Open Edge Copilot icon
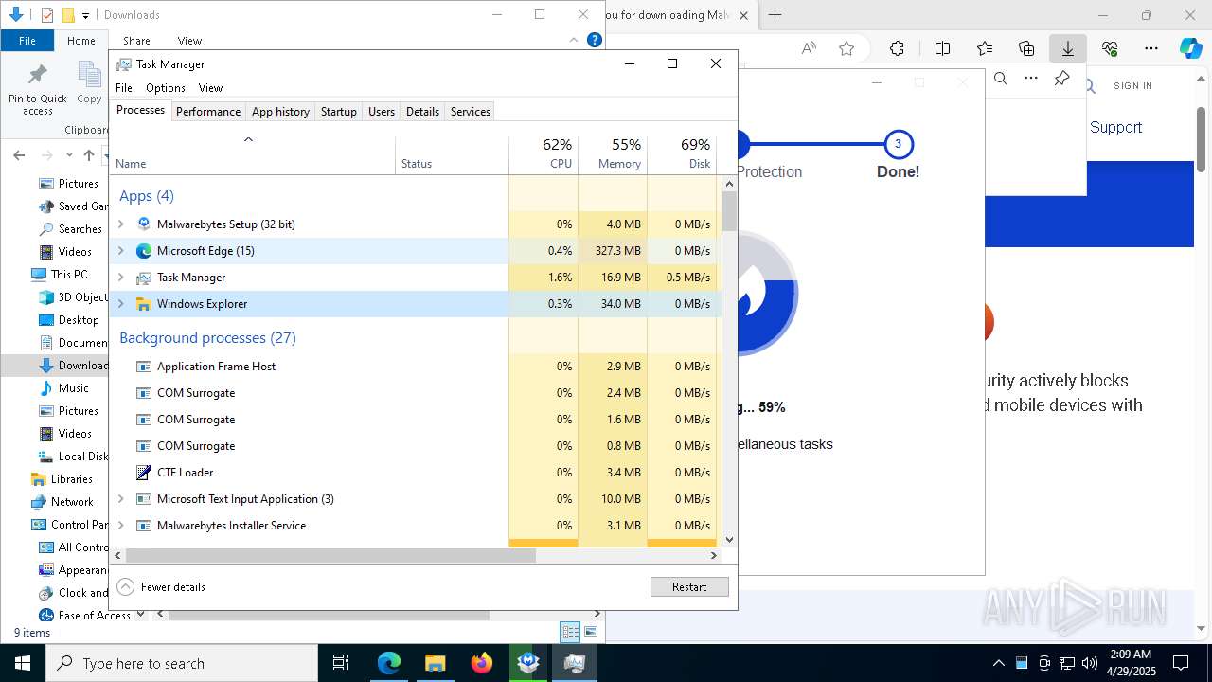 point(1190,48)
